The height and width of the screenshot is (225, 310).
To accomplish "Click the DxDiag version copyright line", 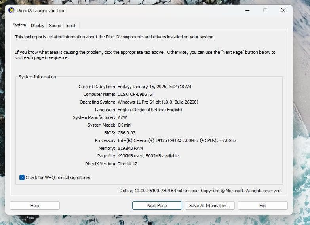I will (200, 191).
